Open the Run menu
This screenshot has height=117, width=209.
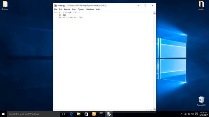pos(74,9)
